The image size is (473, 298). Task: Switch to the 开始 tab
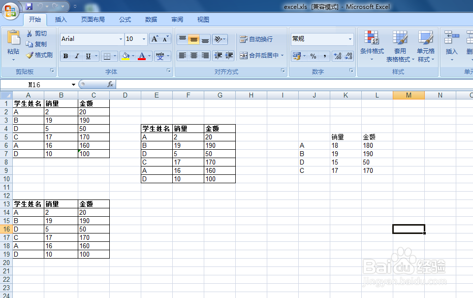[x=34, y=20]
